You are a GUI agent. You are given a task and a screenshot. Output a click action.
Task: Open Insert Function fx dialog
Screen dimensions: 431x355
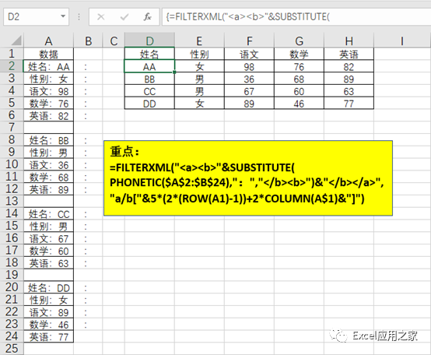(x=147, y=17)
